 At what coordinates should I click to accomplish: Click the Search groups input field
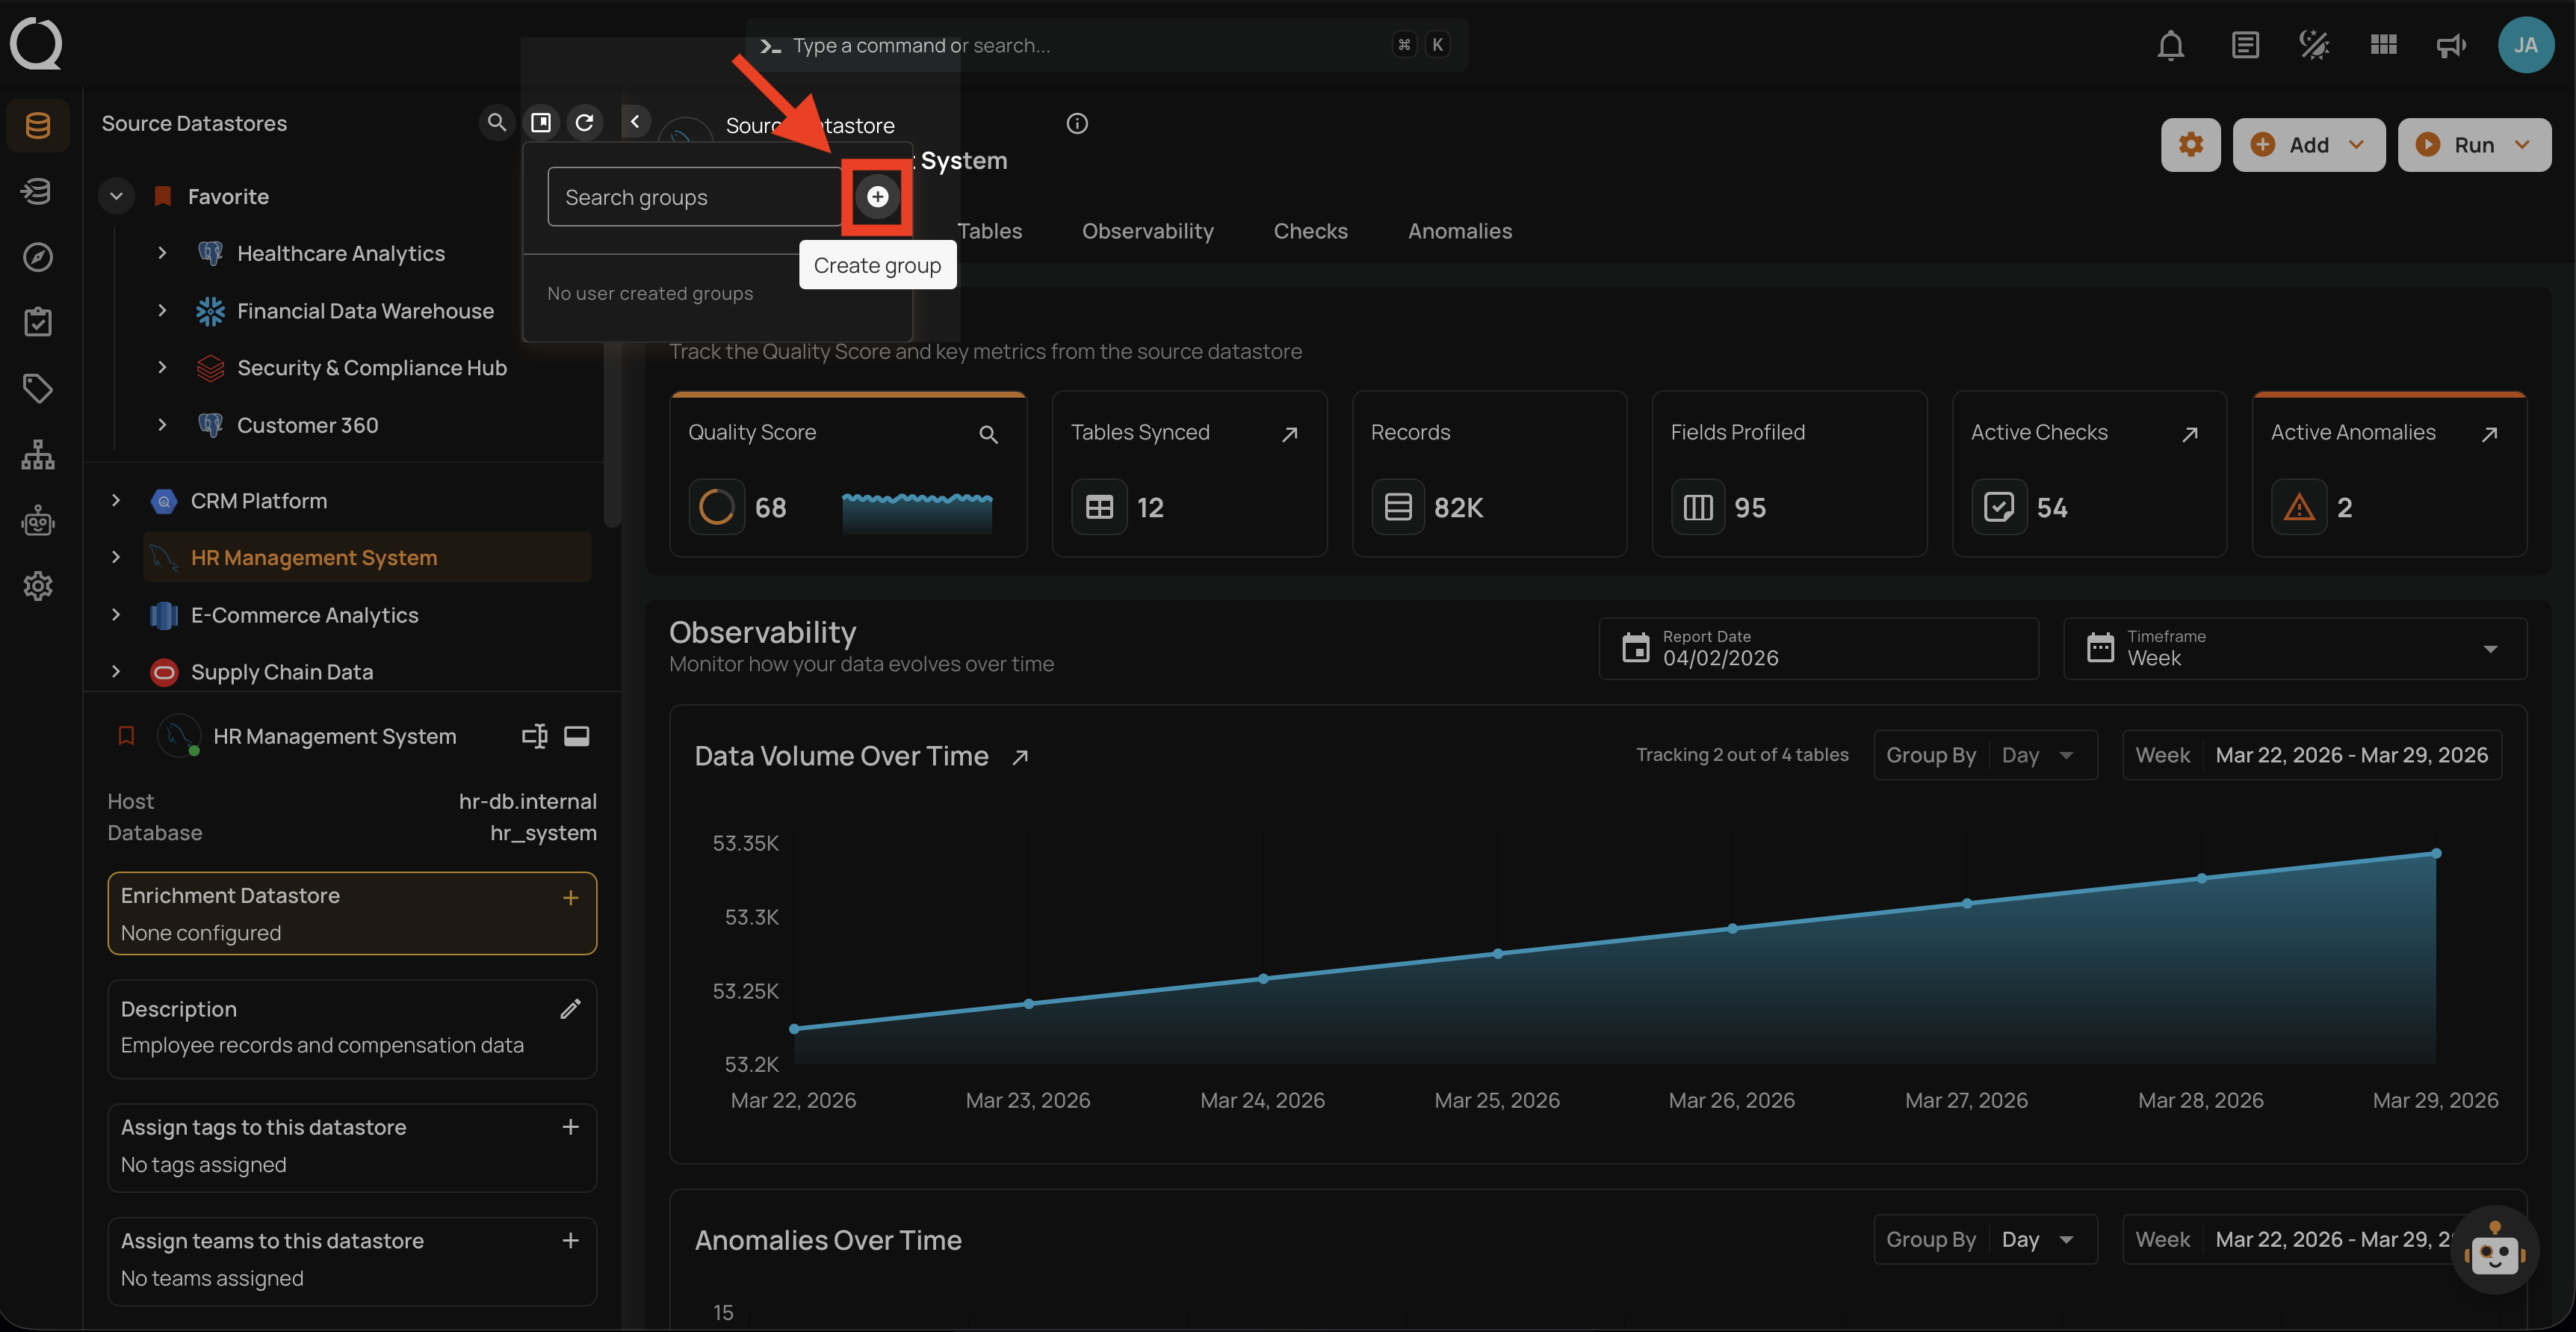pos(693,197)
